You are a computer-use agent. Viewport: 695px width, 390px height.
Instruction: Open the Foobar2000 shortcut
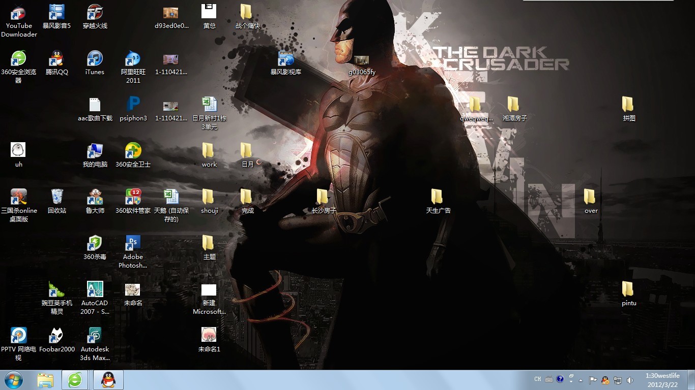coord(56,340)
